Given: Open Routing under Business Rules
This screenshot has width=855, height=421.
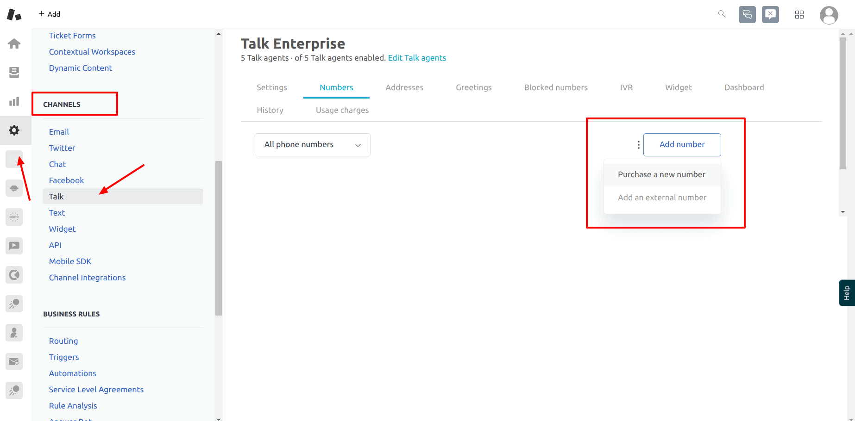Looking at the screenshot, I should (x=63, y=341).
